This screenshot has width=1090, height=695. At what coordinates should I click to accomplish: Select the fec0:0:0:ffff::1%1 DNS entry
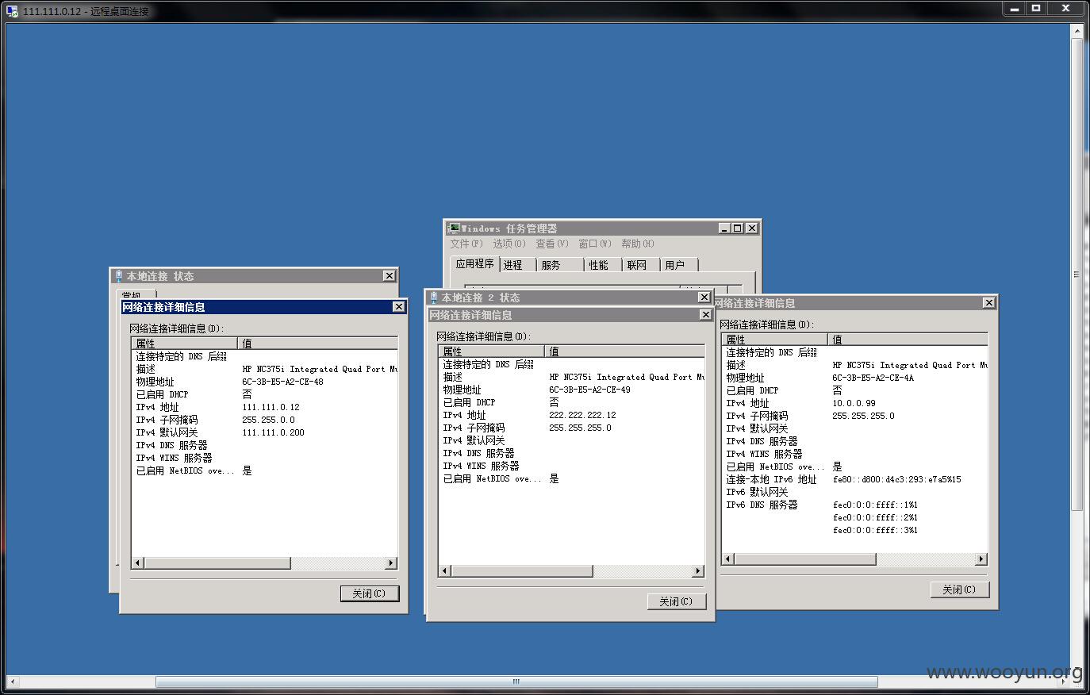[875, 505]
